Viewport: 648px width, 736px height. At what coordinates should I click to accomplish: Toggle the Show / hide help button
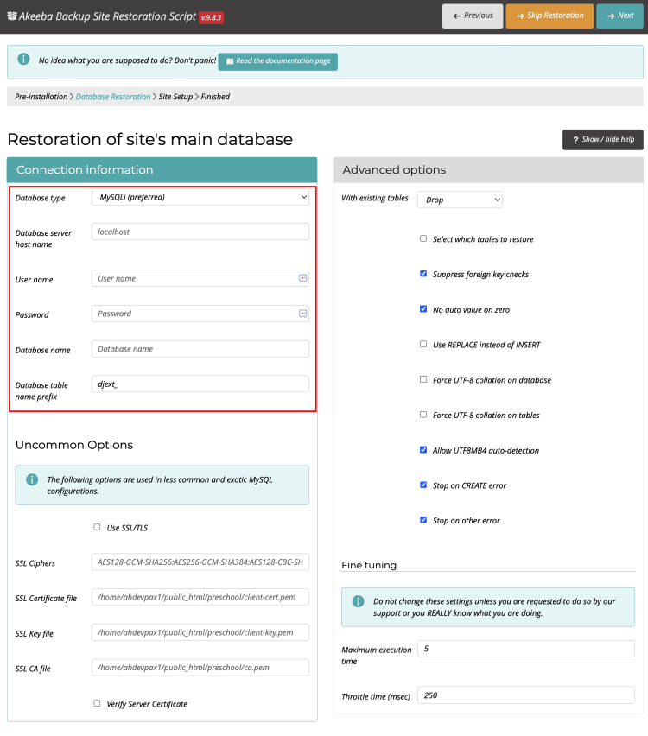click(603, 140)
